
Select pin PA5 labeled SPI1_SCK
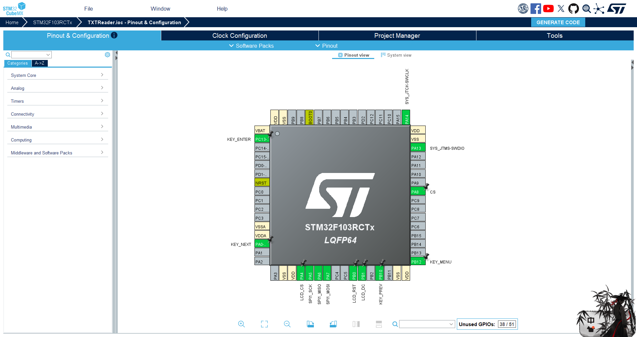pos(310,273)
